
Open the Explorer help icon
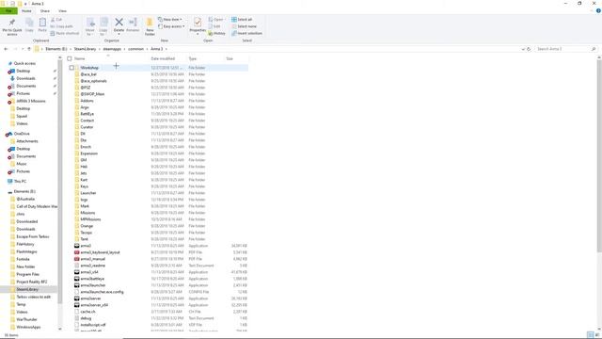click(x=598, y=10)
